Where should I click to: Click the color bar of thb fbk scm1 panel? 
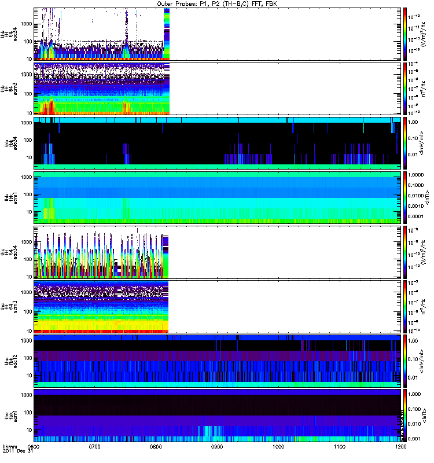click(x=405, y=197)
